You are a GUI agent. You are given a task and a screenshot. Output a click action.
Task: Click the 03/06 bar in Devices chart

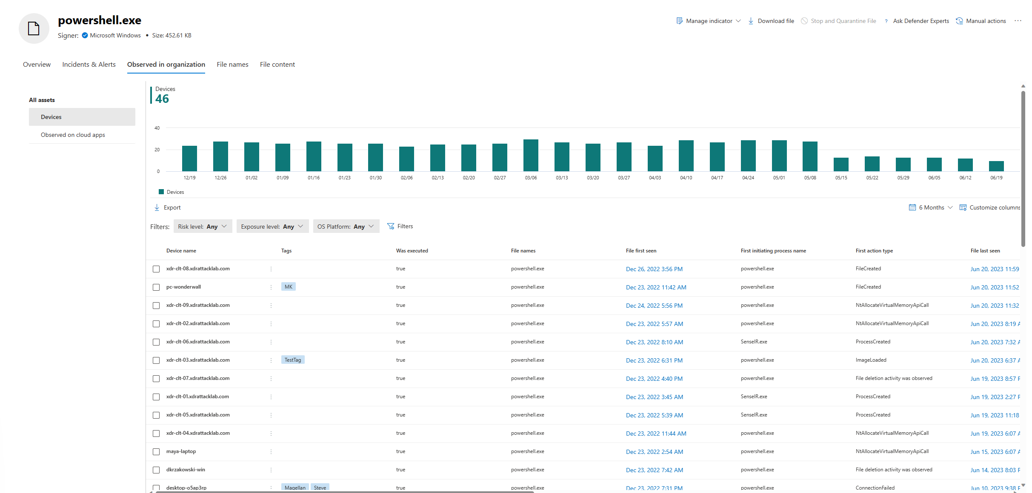531,155
